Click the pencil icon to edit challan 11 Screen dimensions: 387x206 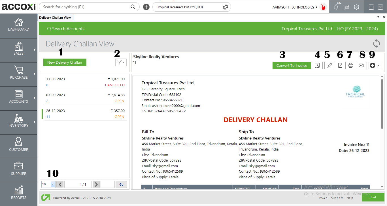(329, 65)
